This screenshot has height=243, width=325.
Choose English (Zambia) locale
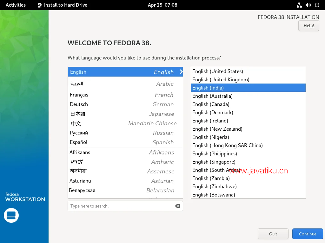(248, 178)
